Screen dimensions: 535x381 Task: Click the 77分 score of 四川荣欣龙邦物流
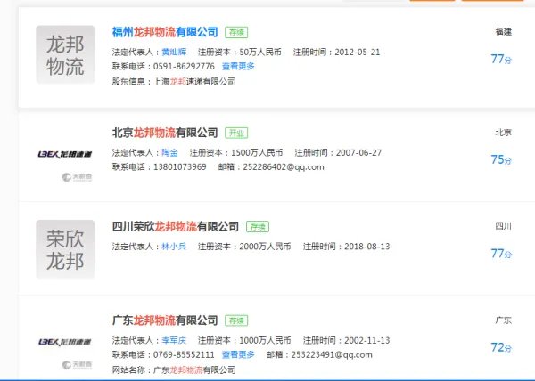pyautogui.click(x=501, y=254)
